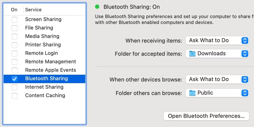Tick the Internet Sharing checkbox

click(14, 87)
